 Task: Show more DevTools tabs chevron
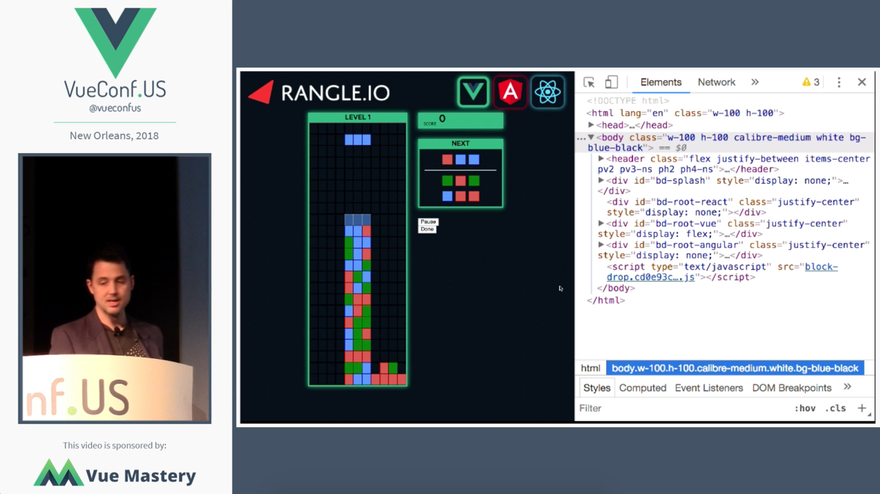click(x=755, y=82)
